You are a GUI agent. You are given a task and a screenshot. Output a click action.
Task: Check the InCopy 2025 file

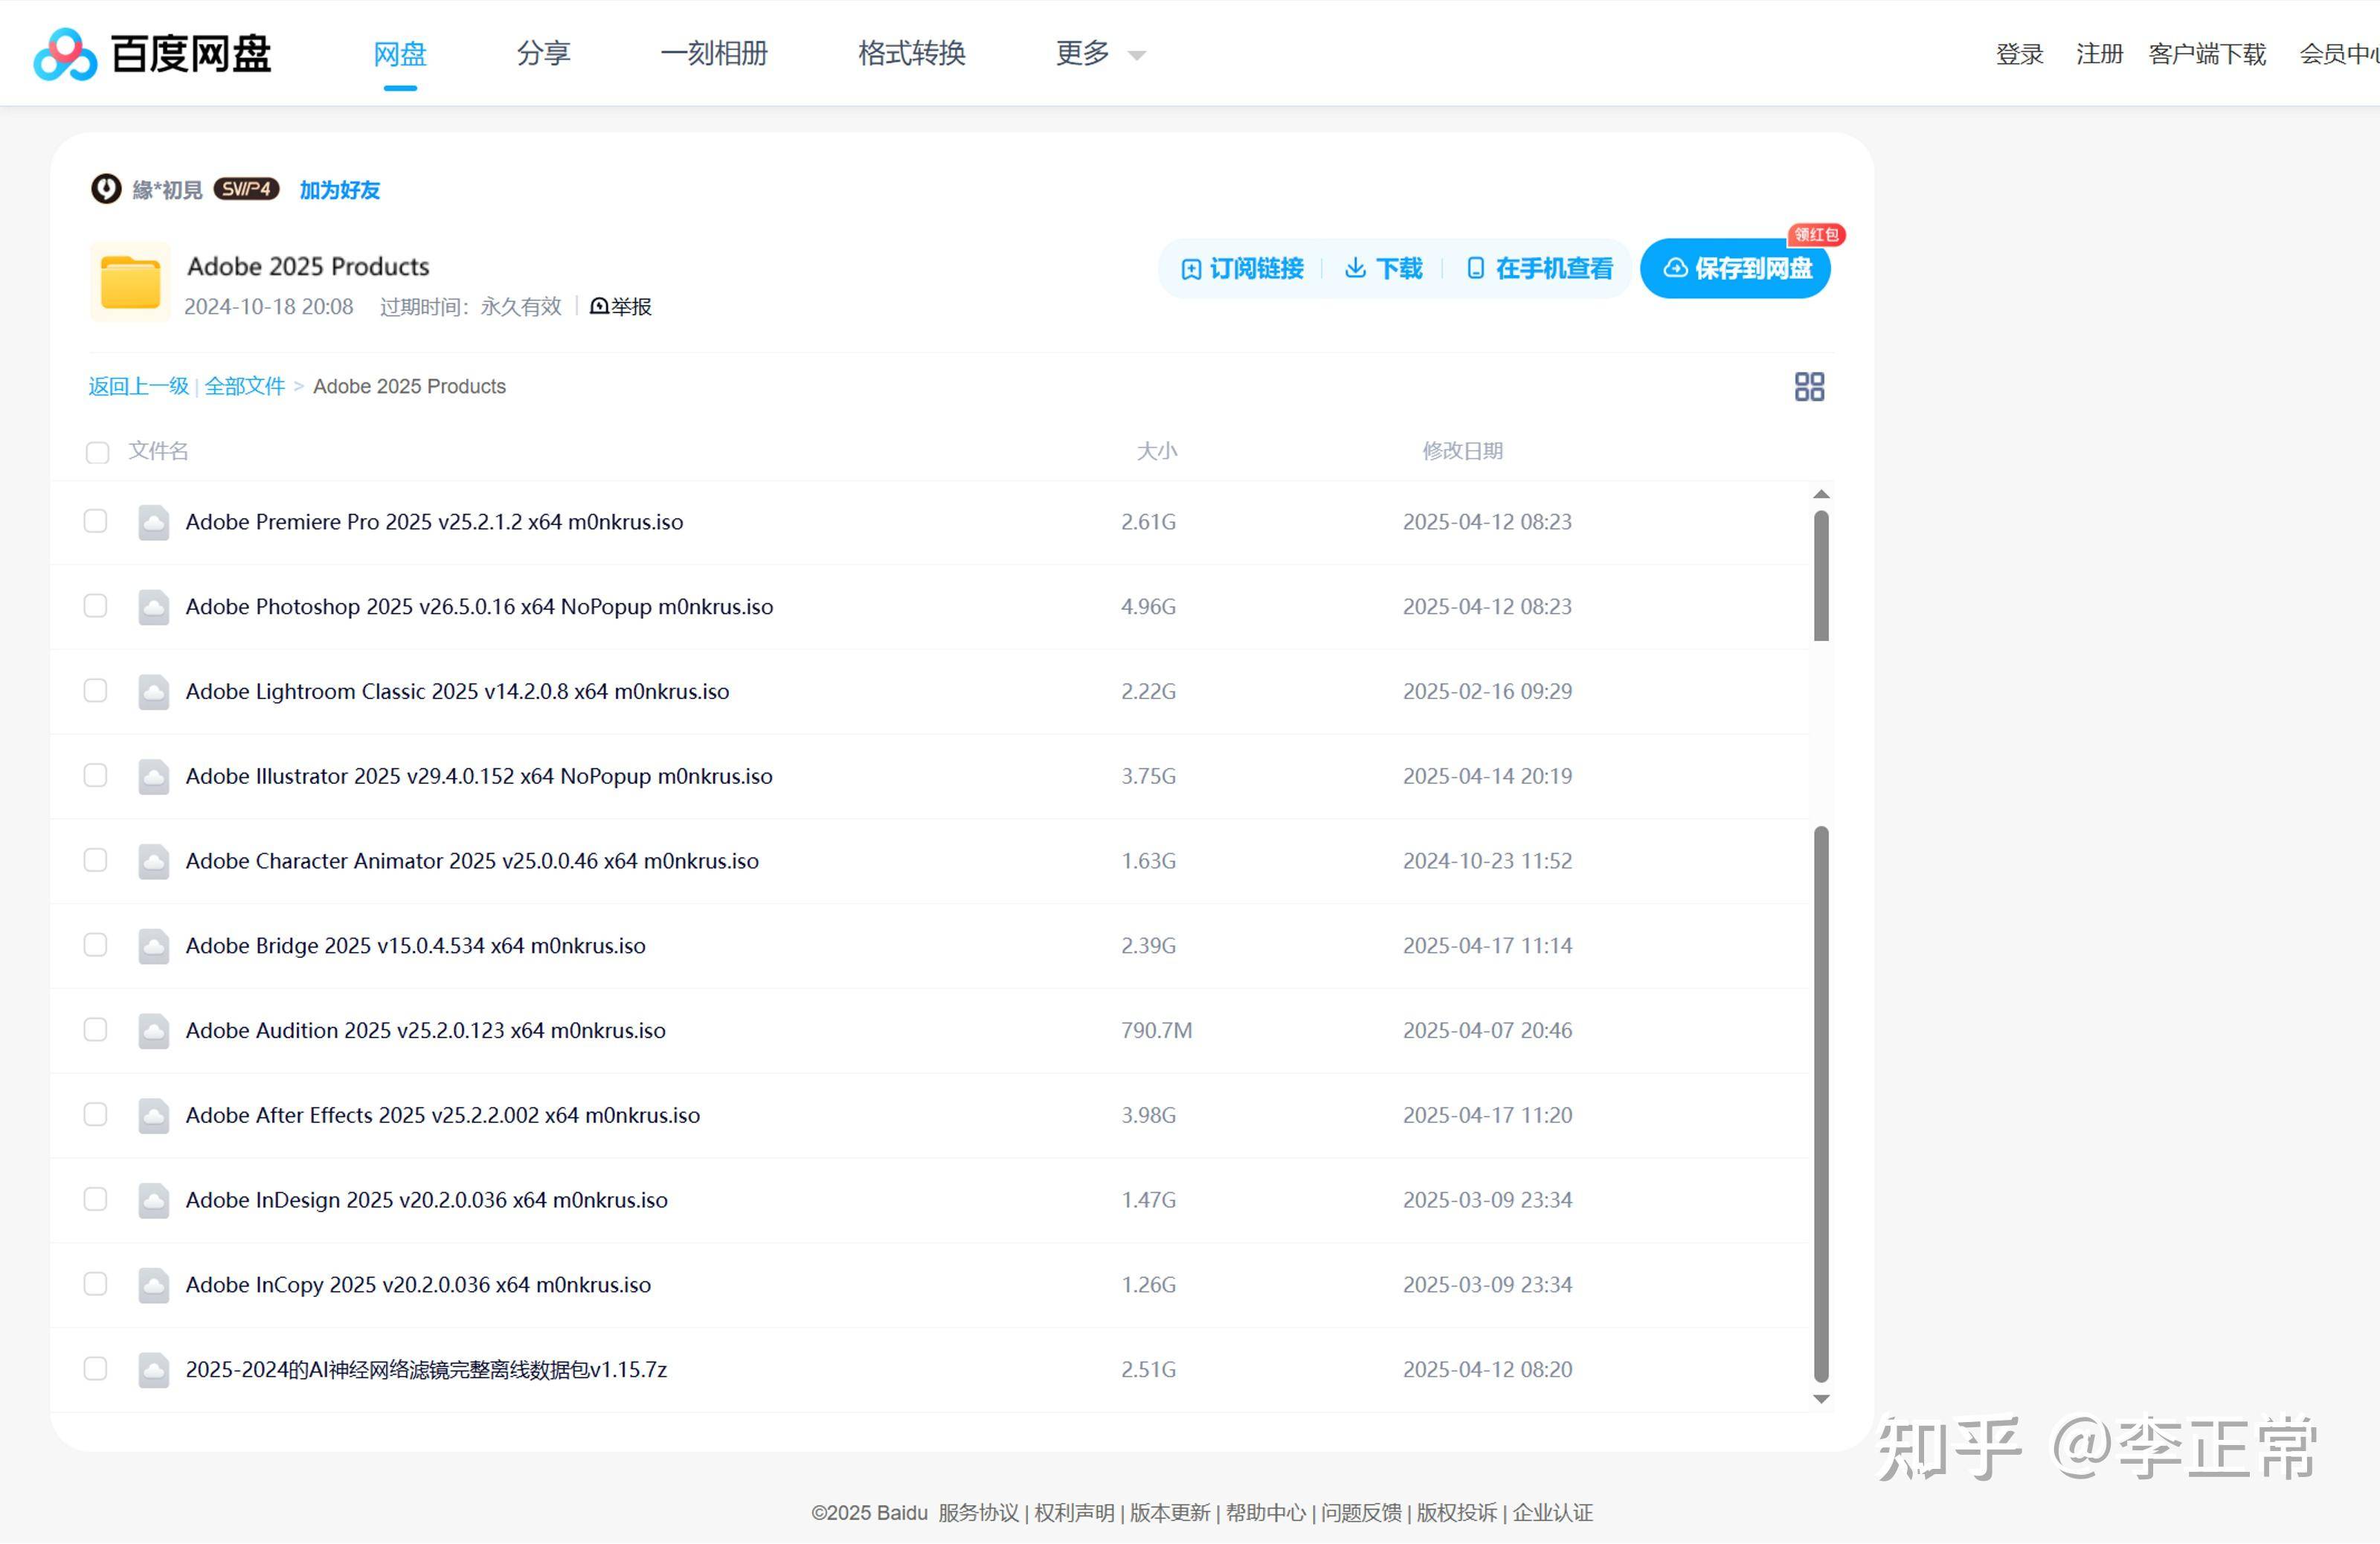[x=95, y=1284]
